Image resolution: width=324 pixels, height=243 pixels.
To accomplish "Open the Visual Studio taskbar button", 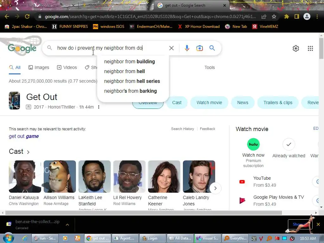I will click(208, 238).
